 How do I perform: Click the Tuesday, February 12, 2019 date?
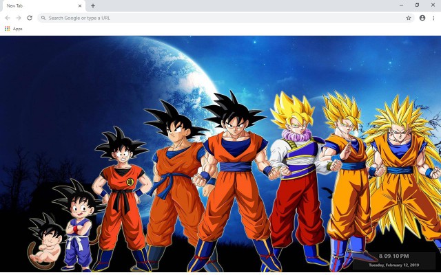[x=393, y=265]
